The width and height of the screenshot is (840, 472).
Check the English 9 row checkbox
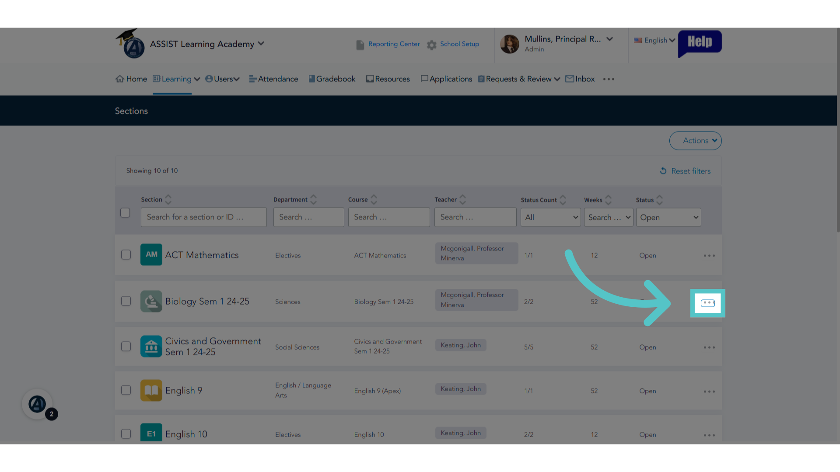coord(126,390)
